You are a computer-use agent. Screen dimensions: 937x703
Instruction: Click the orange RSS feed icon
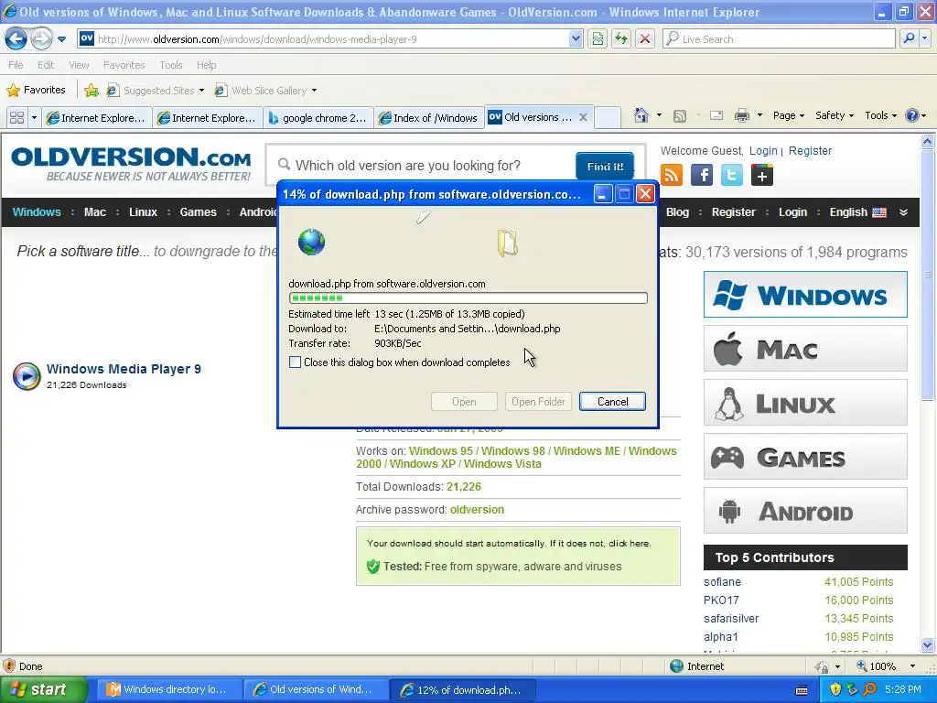pos(671,175)
